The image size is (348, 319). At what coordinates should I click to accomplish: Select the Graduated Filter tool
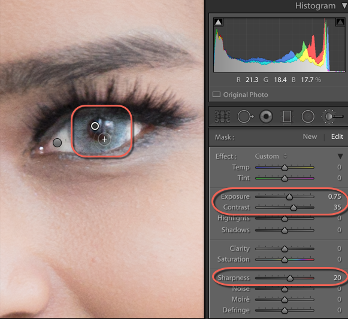click(287, 116)
